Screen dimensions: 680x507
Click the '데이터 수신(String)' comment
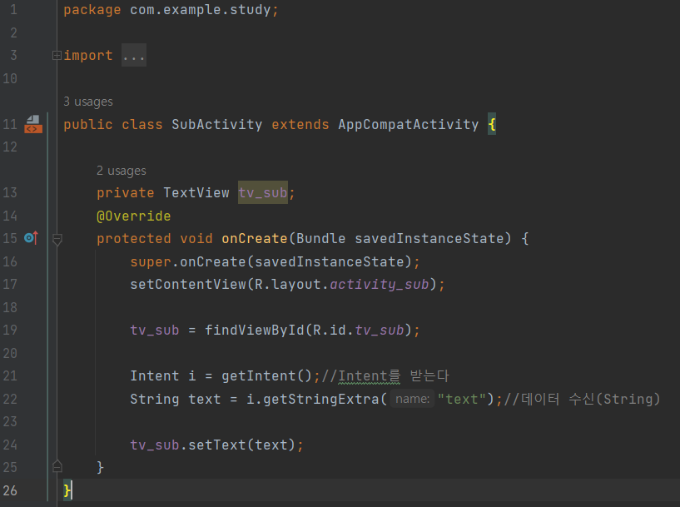pyautogui.click(x=583, y=399)
